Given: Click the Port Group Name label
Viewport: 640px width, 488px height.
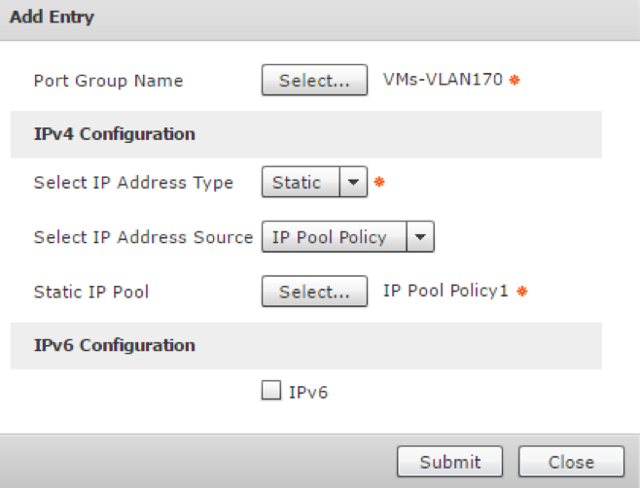Looking at the screenshot, I should 108,81.
